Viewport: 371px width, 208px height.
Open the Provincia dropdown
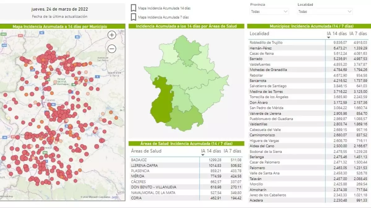(x=269, y=12)
